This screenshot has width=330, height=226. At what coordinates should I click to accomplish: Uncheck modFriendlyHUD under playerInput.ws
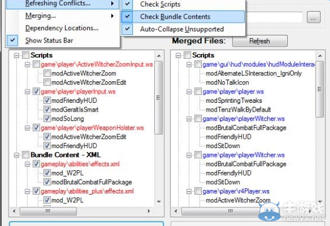[x=47, y=101]
